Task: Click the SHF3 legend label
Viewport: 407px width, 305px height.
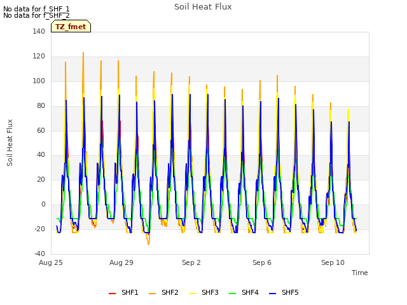Action: coord(210,292)
